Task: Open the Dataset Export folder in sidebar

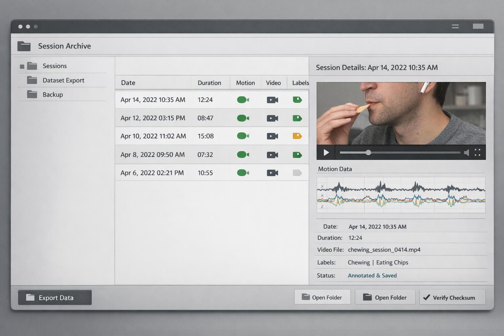Action: click(x=63, y=80)
